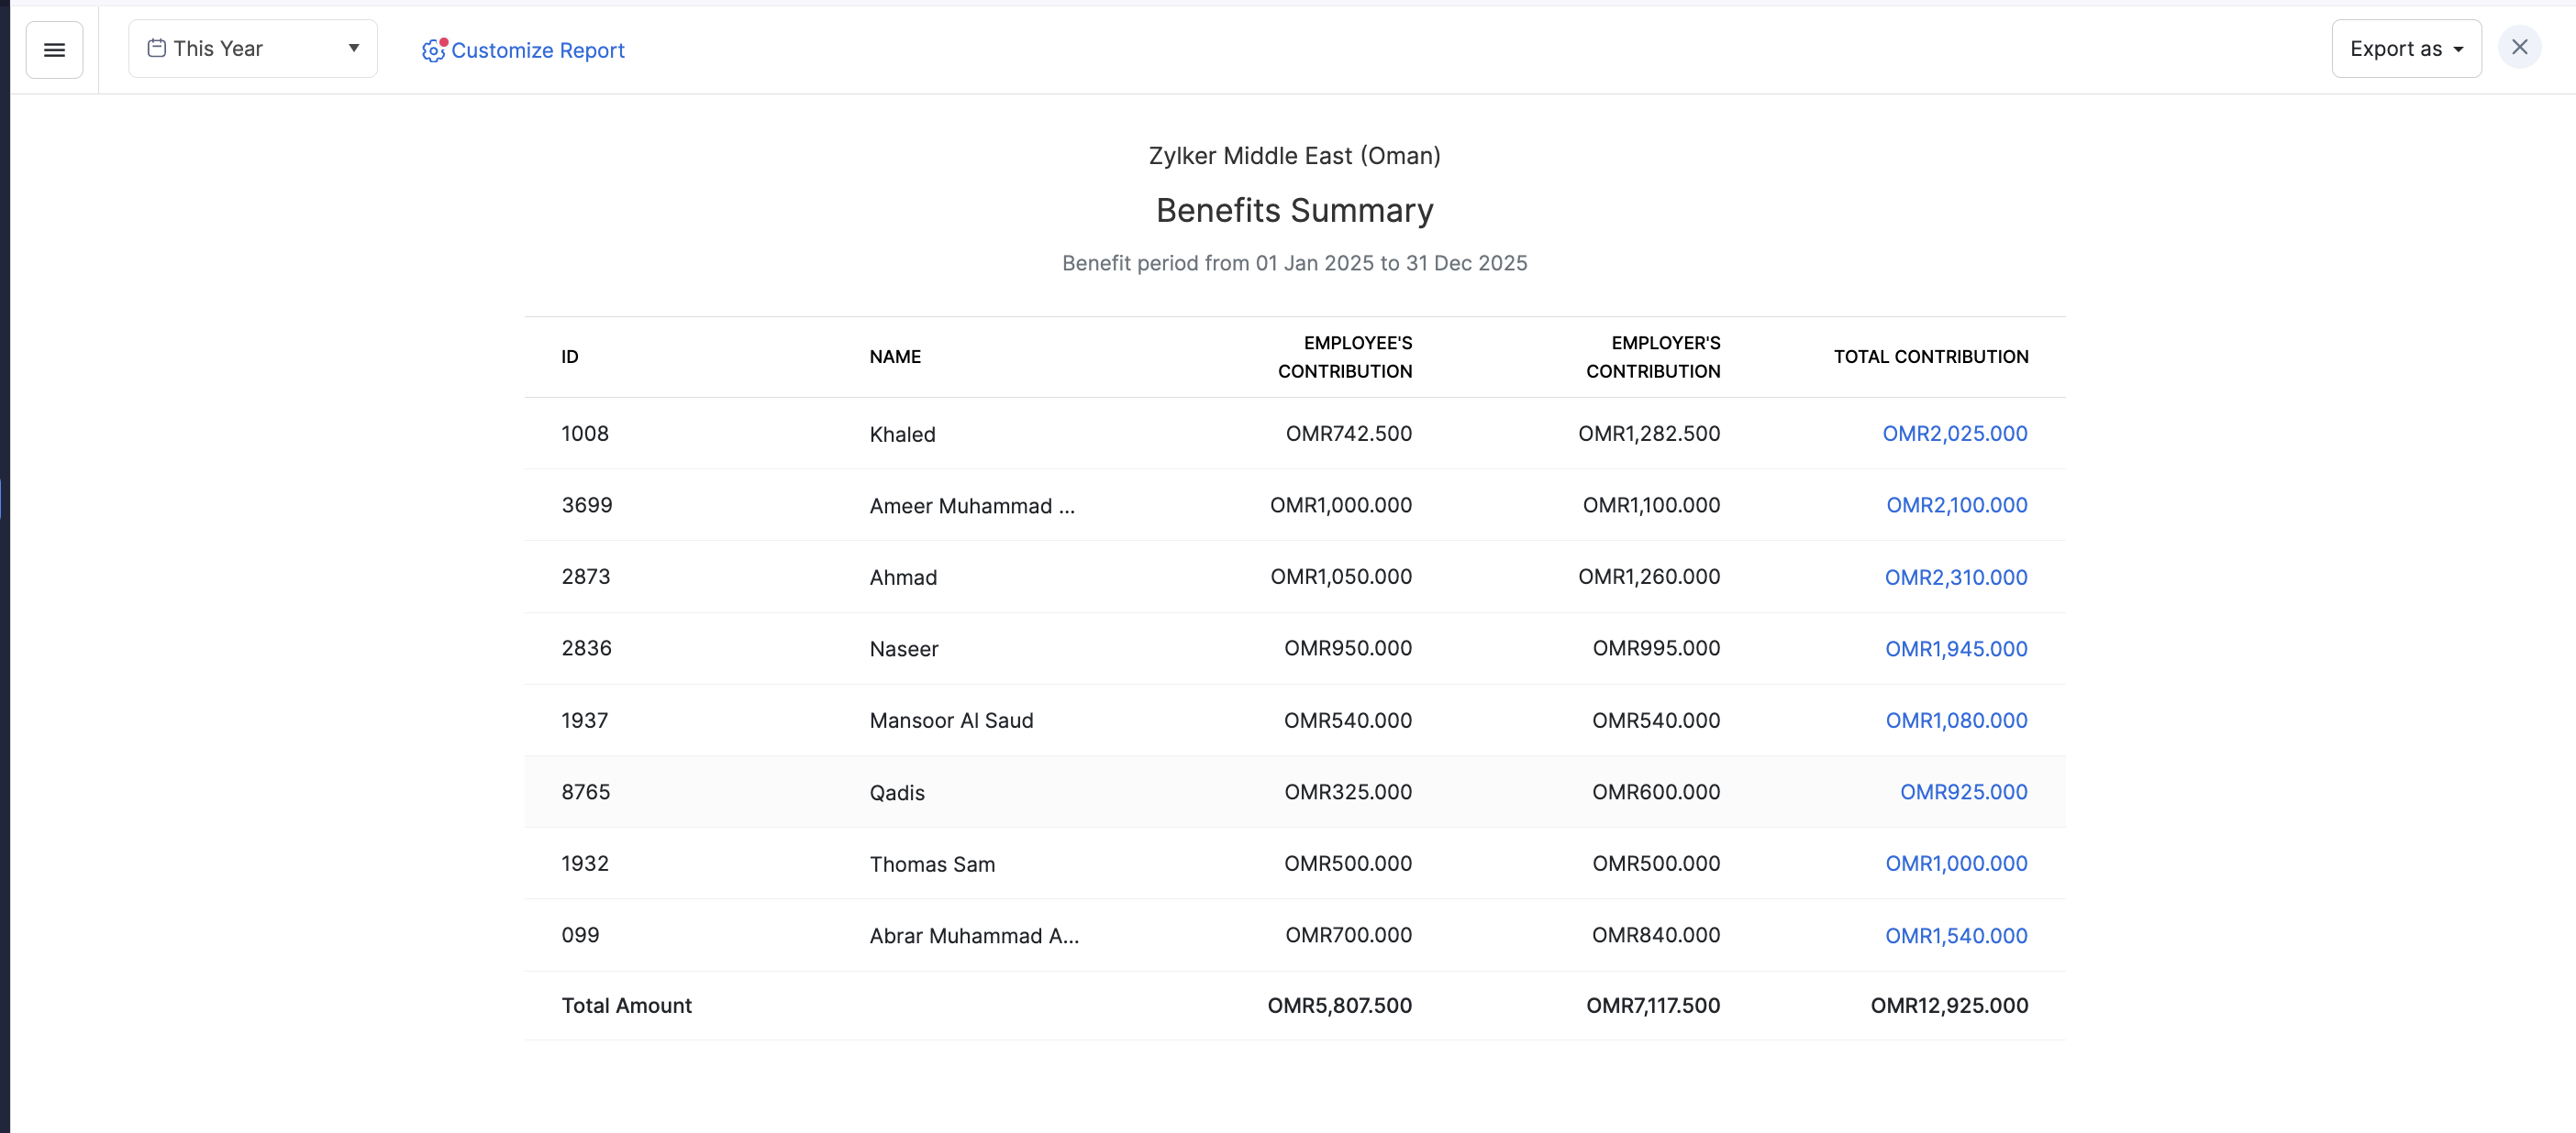Select the Qadis row with ID 8765
Image resolution: width=2576 pixels, height=1133 pixels.
[896, 792]
